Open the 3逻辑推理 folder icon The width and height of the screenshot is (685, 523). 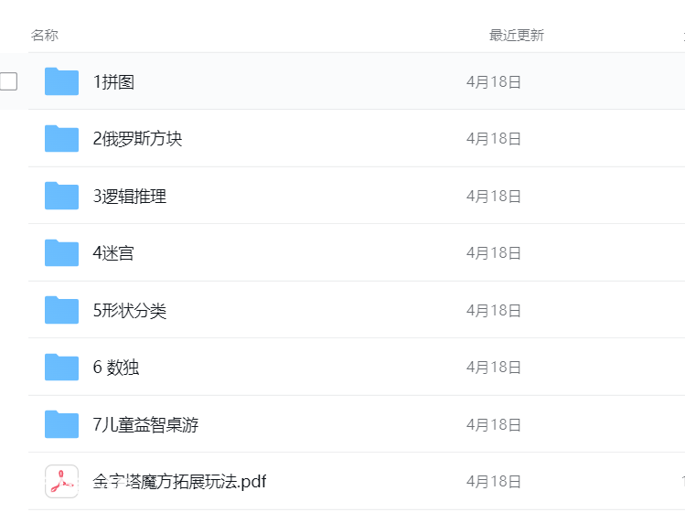click(61, 196)
